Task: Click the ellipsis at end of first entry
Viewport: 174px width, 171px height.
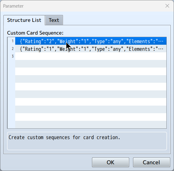Action: pos(161,41)
